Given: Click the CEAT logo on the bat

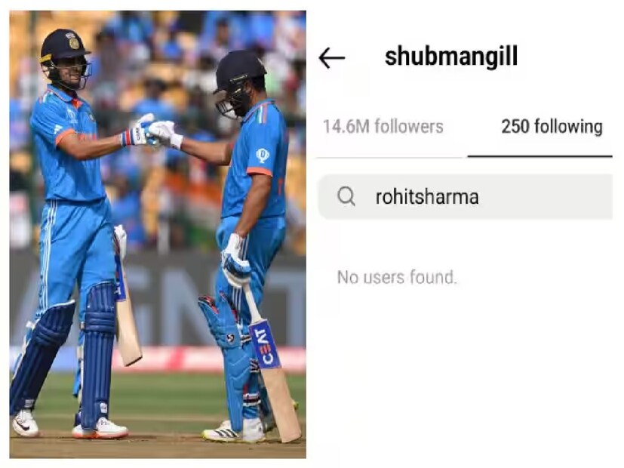Looking at the screenshot, I should [x=266, y=344].
